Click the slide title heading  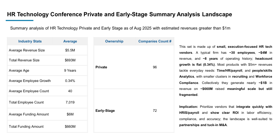(x=119, y=14)
